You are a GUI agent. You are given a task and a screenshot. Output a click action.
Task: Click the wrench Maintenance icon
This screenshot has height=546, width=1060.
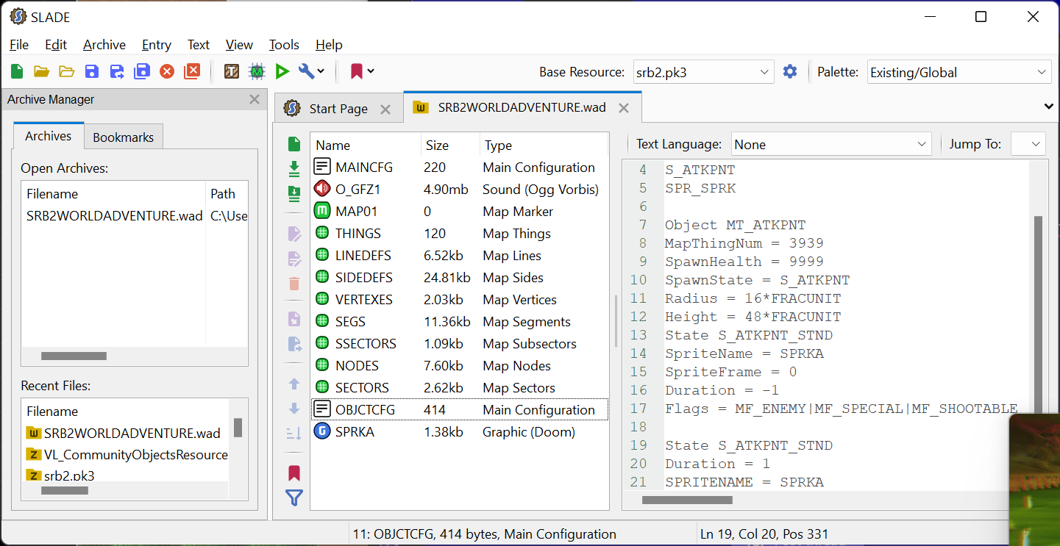(x=306, y=71)
